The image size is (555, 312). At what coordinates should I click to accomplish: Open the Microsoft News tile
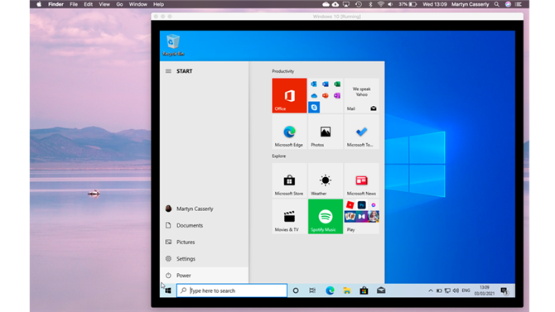click(x=361, y=180)
